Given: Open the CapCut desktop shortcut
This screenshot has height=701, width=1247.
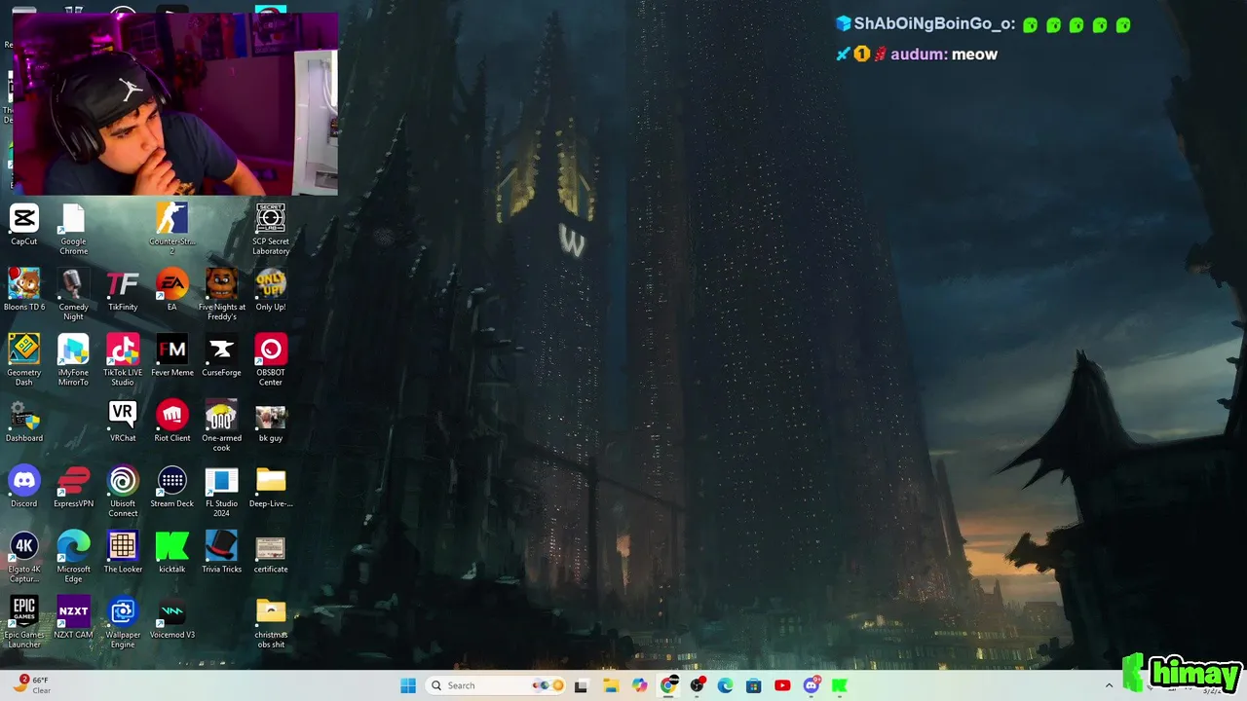Looking at the screenshot, I should (x=23, y=225).
